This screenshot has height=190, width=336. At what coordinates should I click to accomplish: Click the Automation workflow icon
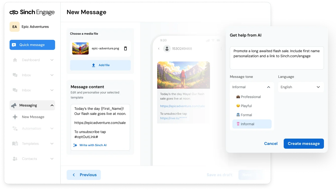15,128
